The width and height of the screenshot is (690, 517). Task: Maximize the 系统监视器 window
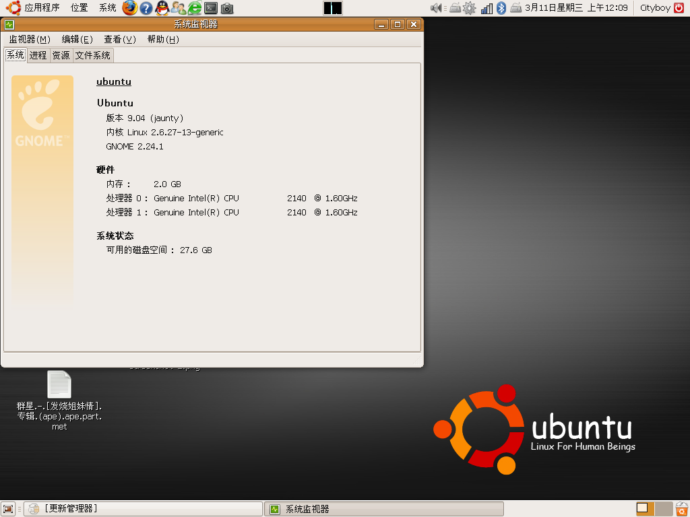coord(398,25)
